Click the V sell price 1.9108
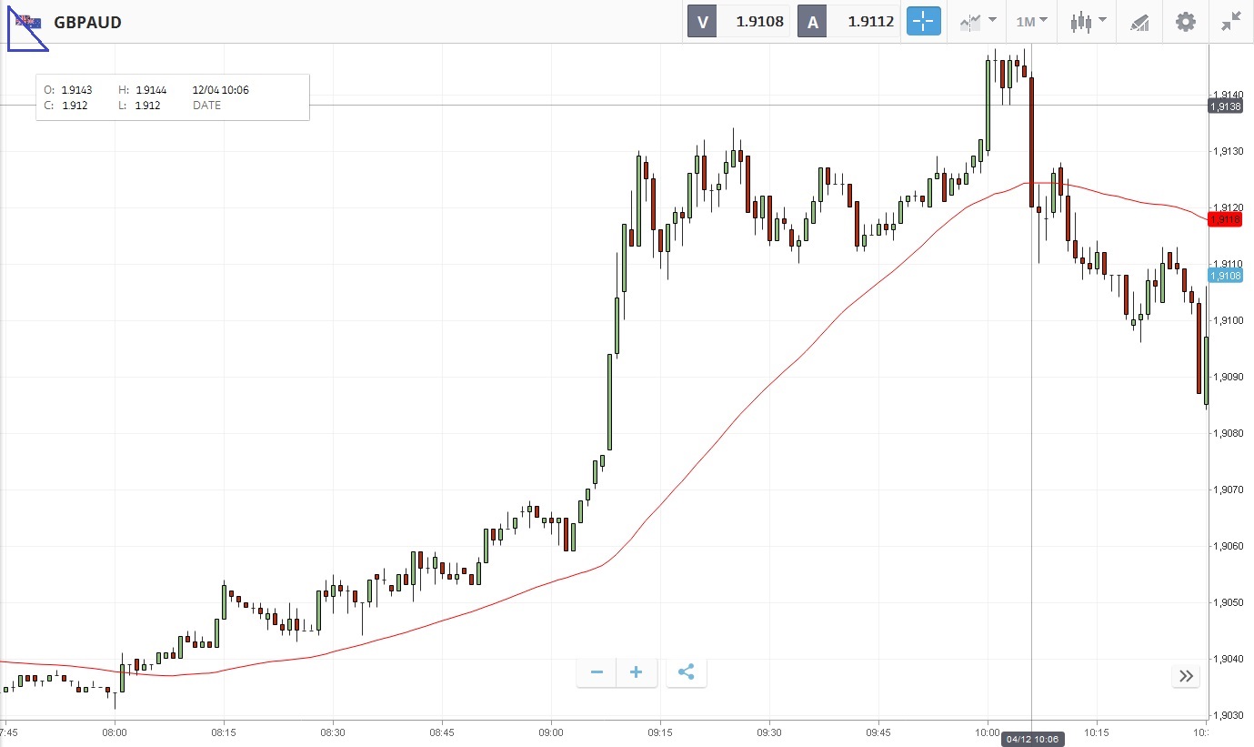 tap(738, 22)
